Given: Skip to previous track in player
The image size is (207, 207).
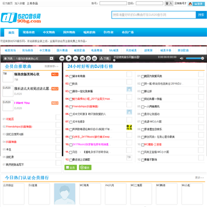Looking at the screenshot, I should pyautogui.click(x=62, y=58).
